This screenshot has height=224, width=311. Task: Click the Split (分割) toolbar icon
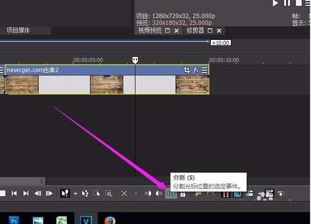click(171, 193)
